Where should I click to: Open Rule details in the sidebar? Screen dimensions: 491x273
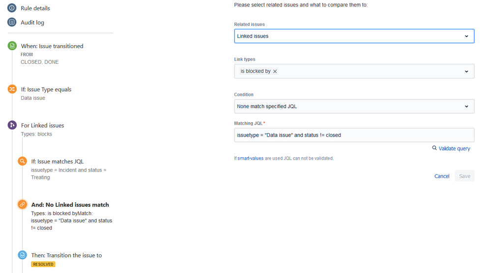(35, 8)
